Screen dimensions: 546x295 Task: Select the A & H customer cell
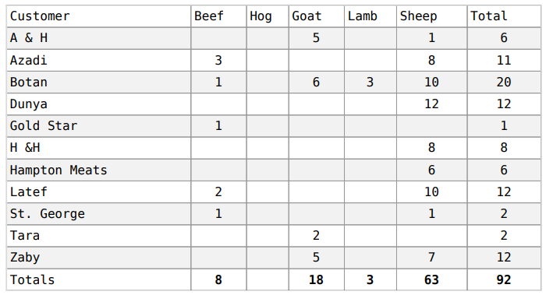tap(98, 38)
